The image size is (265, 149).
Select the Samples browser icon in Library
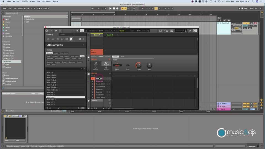pyautogui.click(x=71, y=39)
